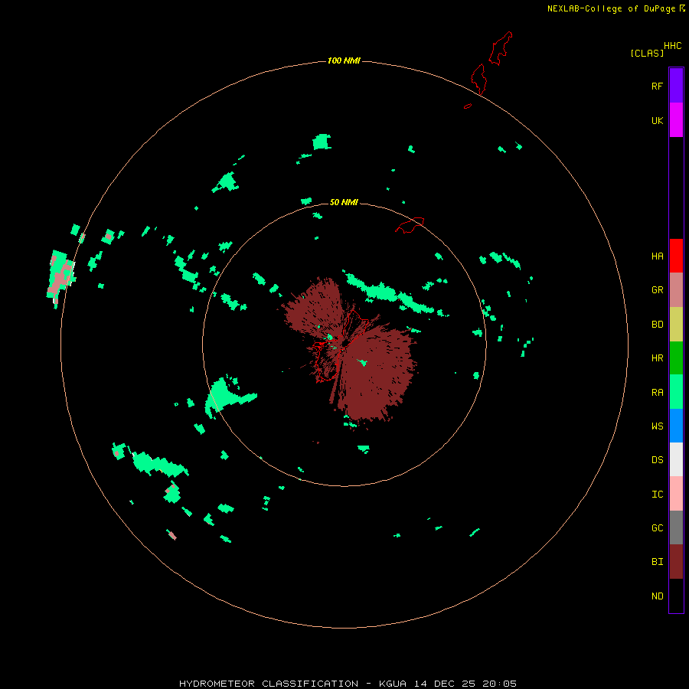Click the RA legend label
The image size is (689, 689).
(657, 393)
